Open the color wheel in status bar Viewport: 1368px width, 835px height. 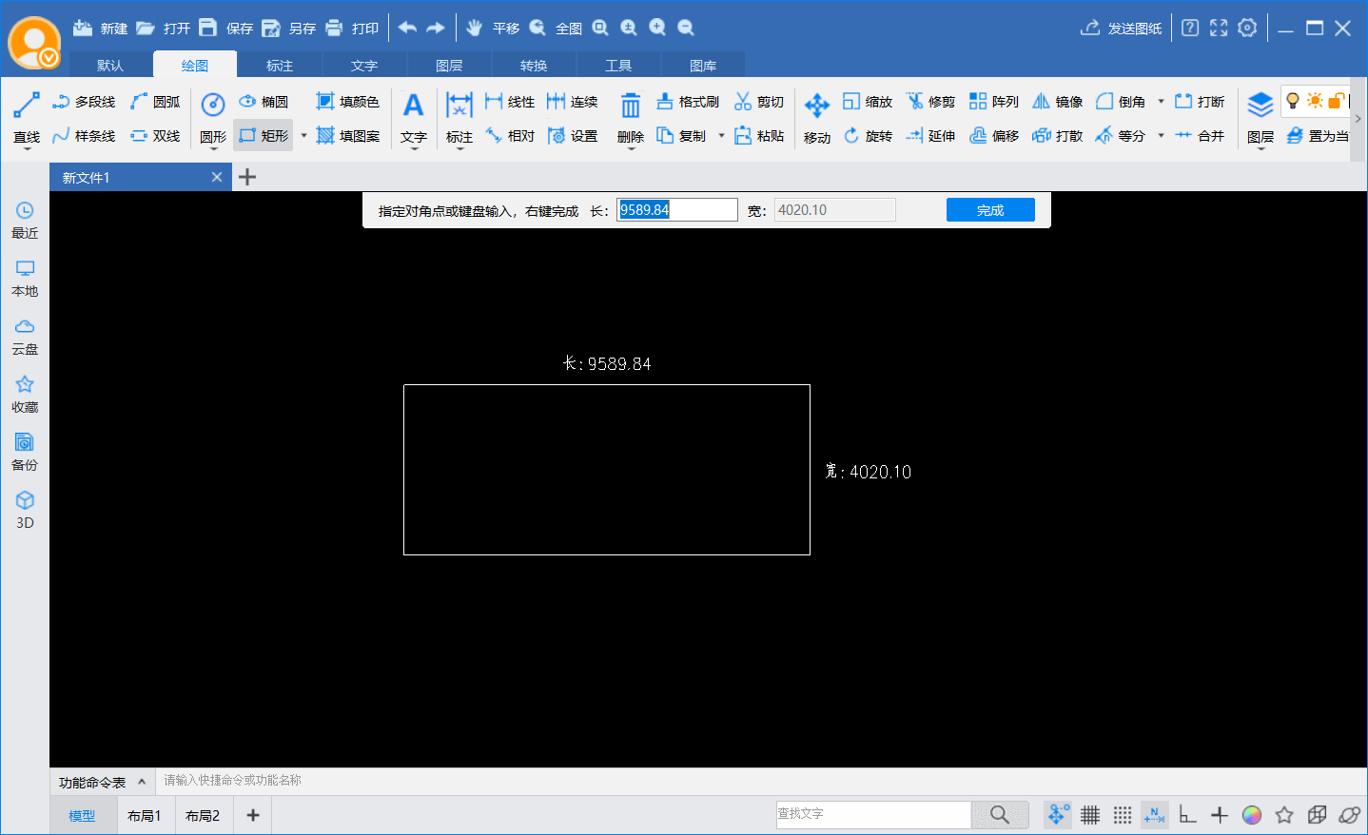click(x=1252, y=815)
